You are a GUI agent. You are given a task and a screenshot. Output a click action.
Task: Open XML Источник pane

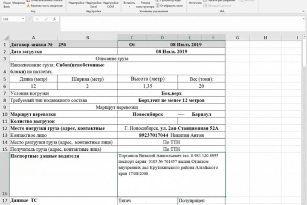pos(195,3)
